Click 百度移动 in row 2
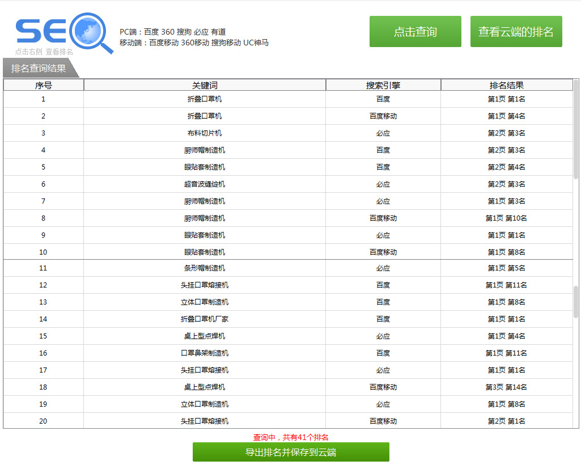 [x=383, y=116]
